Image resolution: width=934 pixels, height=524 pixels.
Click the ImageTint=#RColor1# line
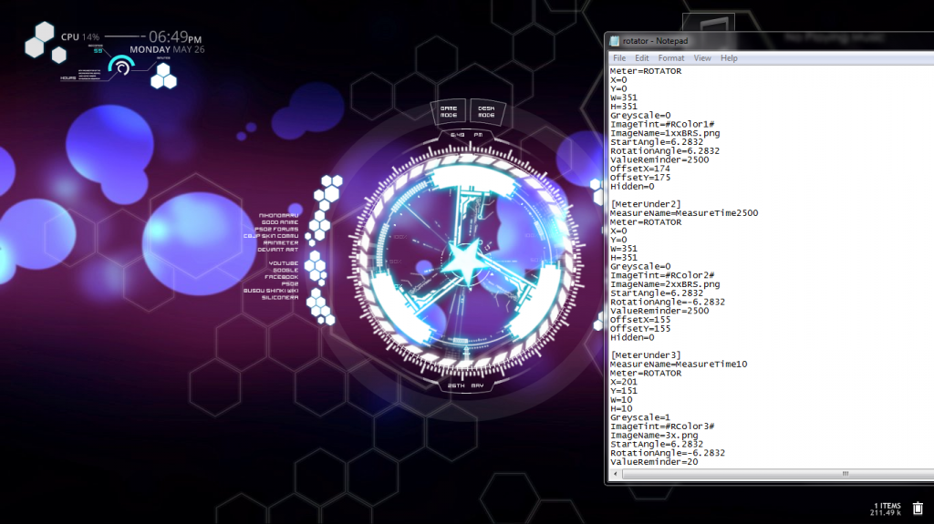pos(662,125)
